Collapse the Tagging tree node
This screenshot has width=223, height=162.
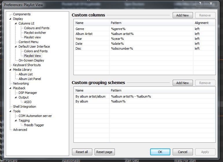(16, 121)
